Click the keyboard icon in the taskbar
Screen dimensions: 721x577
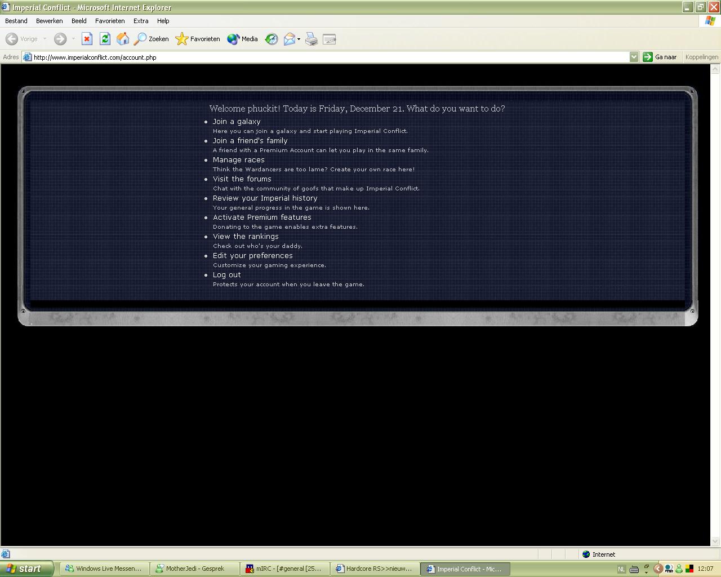(634, 569)
